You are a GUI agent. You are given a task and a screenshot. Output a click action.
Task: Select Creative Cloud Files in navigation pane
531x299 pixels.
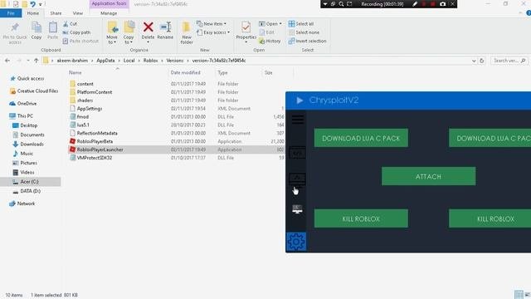(37, 91)
